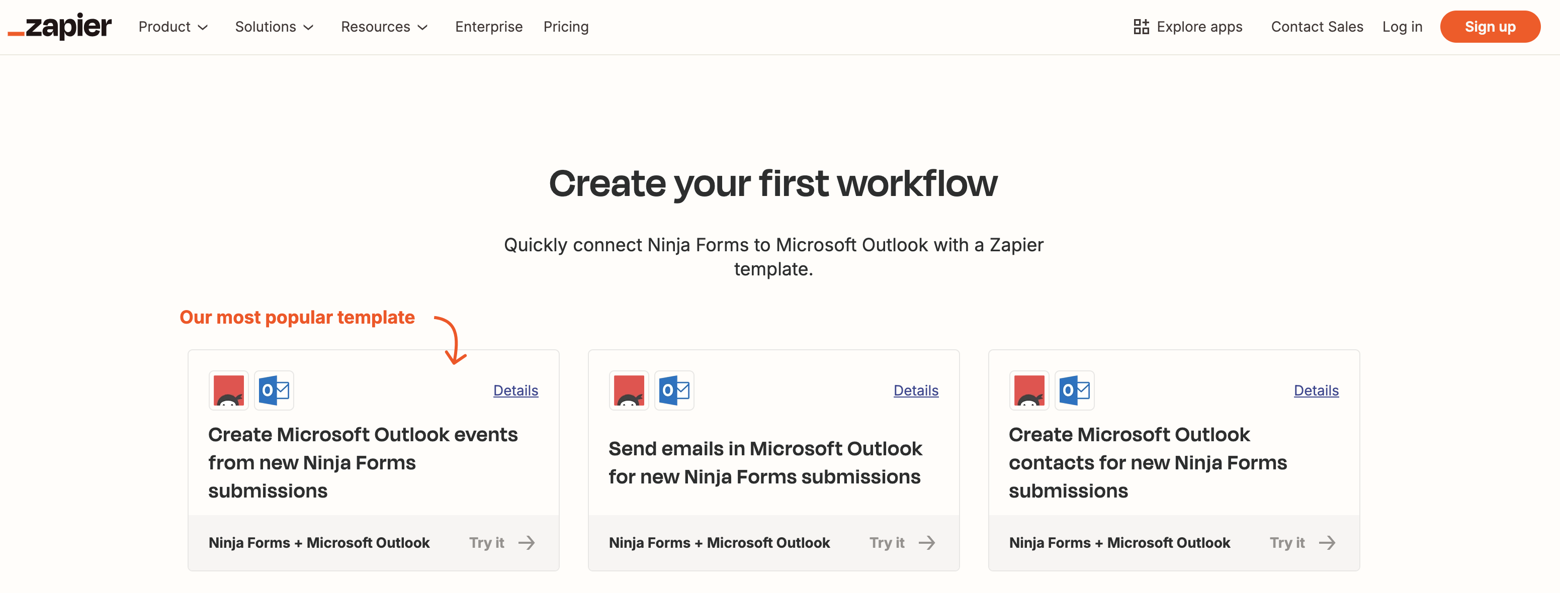This screenshot has width=1560, height=593.
Task: Expand the Product dropdown
Action: click(x=173, y=27)
